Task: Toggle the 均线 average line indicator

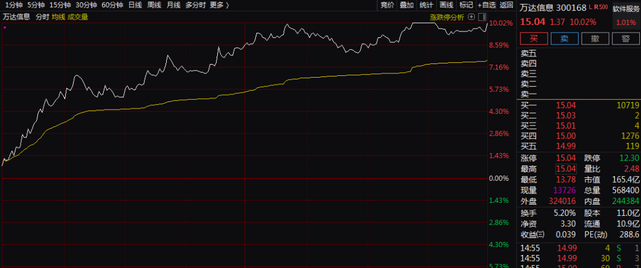Action: 58,17
